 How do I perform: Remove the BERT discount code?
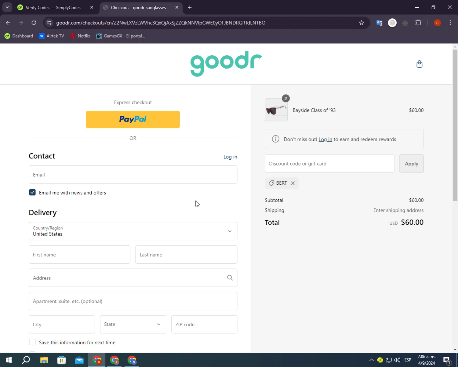pyautogui.click(x=293, y=183)
